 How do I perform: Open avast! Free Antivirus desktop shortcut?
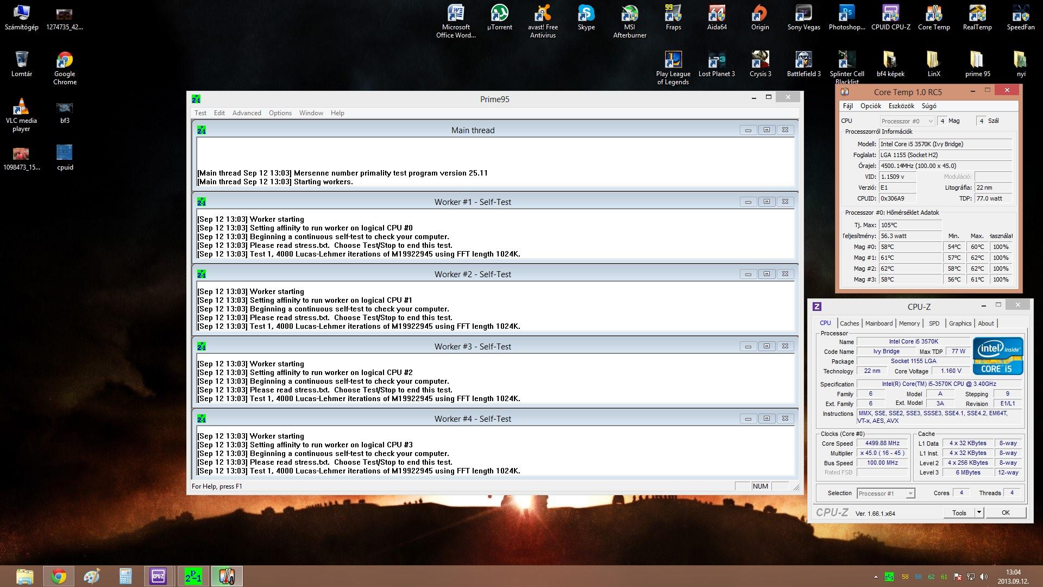point(543,21)
